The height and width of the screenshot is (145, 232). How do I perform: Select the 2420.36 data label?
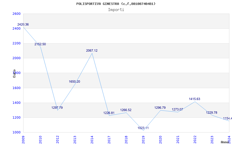tap(23, 25)
